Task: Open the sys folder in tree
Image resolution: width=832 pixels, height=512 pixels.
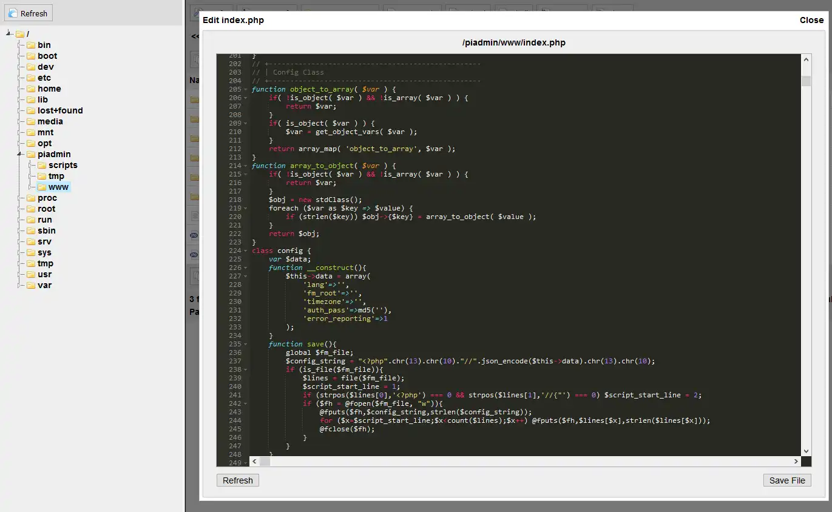Action: (44, 252)
